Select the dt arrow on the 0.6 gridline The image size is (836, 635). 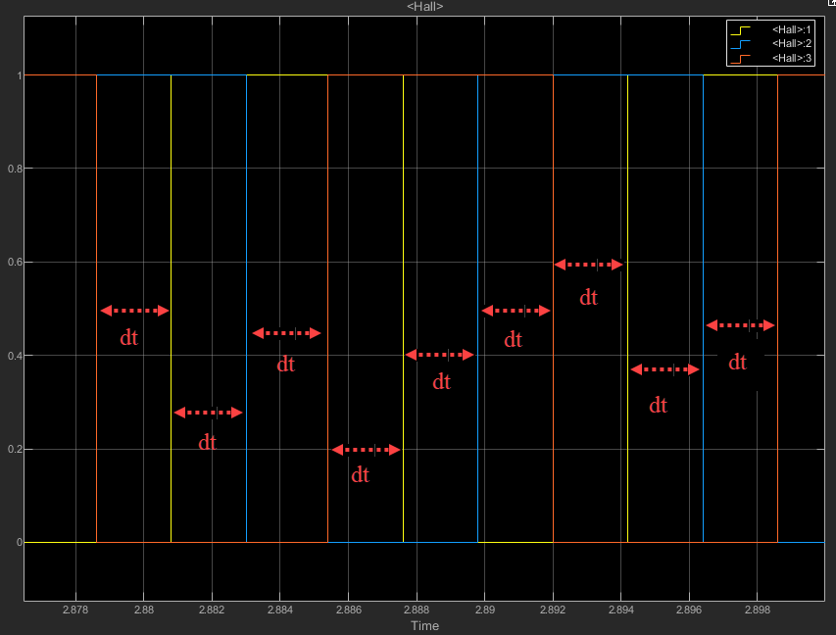[x=588, y=265]
